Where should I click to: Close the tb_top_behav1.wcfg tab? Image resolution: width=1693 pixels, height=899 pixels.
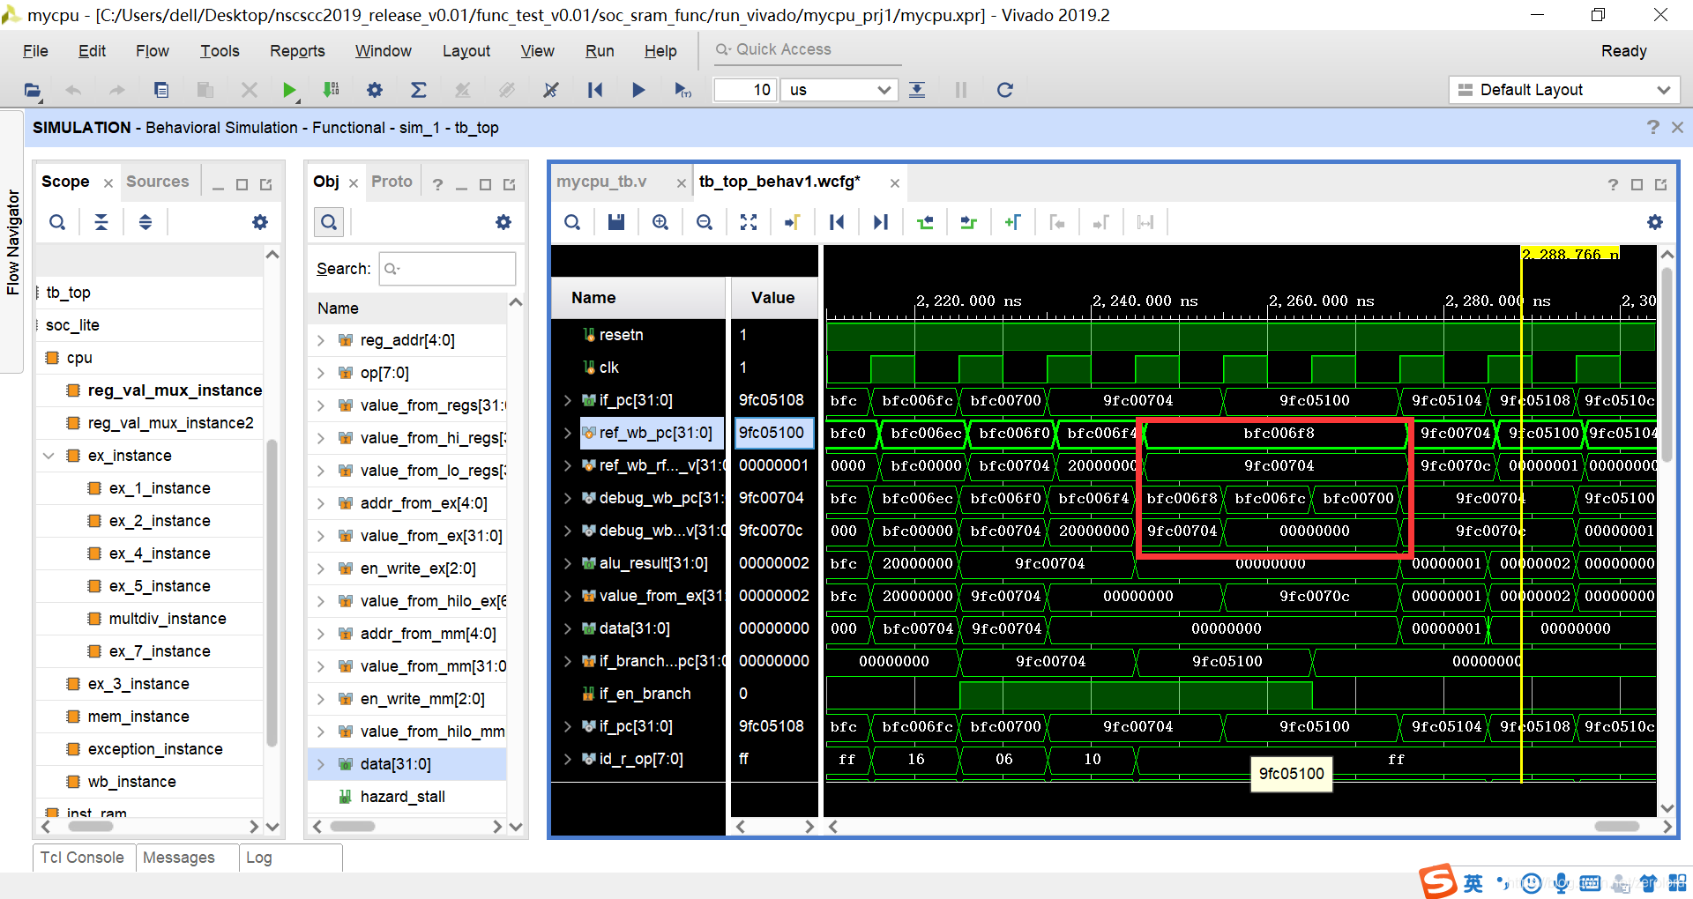point(894,183)
